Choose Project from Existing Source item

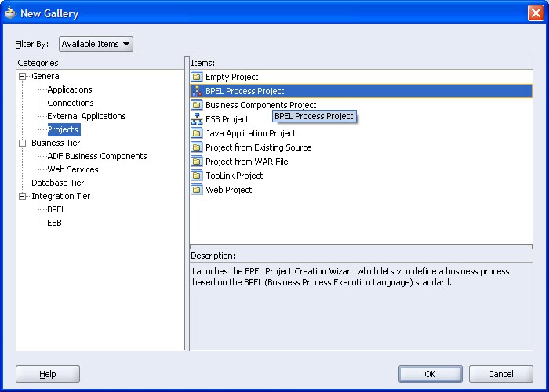(x=258, y=147)
